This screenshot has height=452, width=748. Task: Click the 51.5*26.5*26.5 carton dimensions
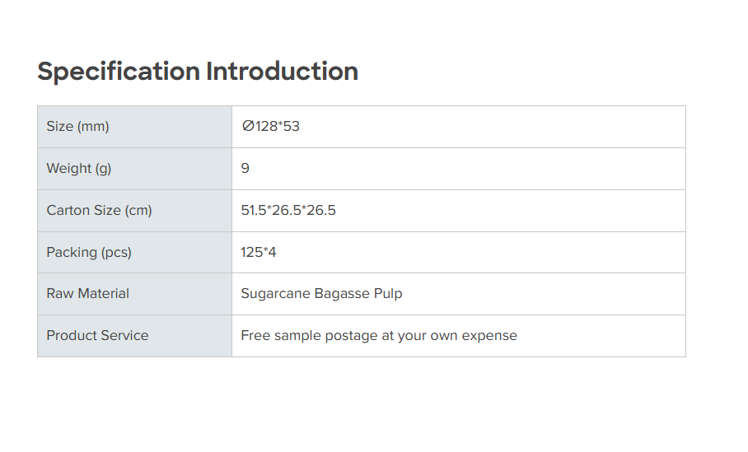coord(288,211)
